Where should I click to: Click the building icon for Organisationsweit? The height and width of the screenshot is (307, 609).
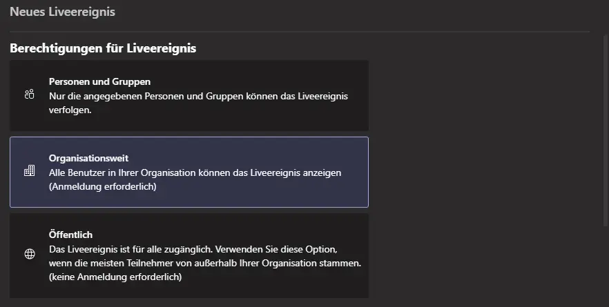coord(30,170)
